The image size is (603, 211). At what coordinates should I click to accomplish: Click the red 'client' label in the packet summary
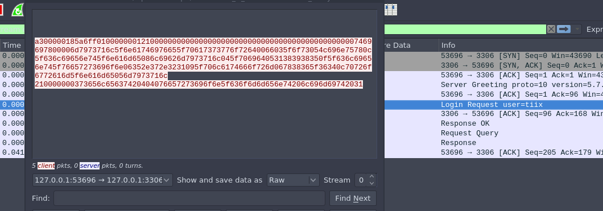[x=46, y=166]
